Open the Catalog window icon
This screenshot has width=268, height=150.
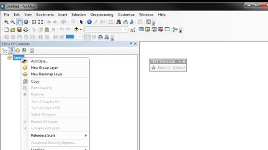point(147,30)
